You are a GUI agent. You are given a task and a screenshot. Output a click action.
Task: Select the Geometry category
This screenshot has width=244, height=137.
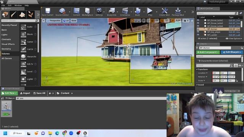point(6,49)
